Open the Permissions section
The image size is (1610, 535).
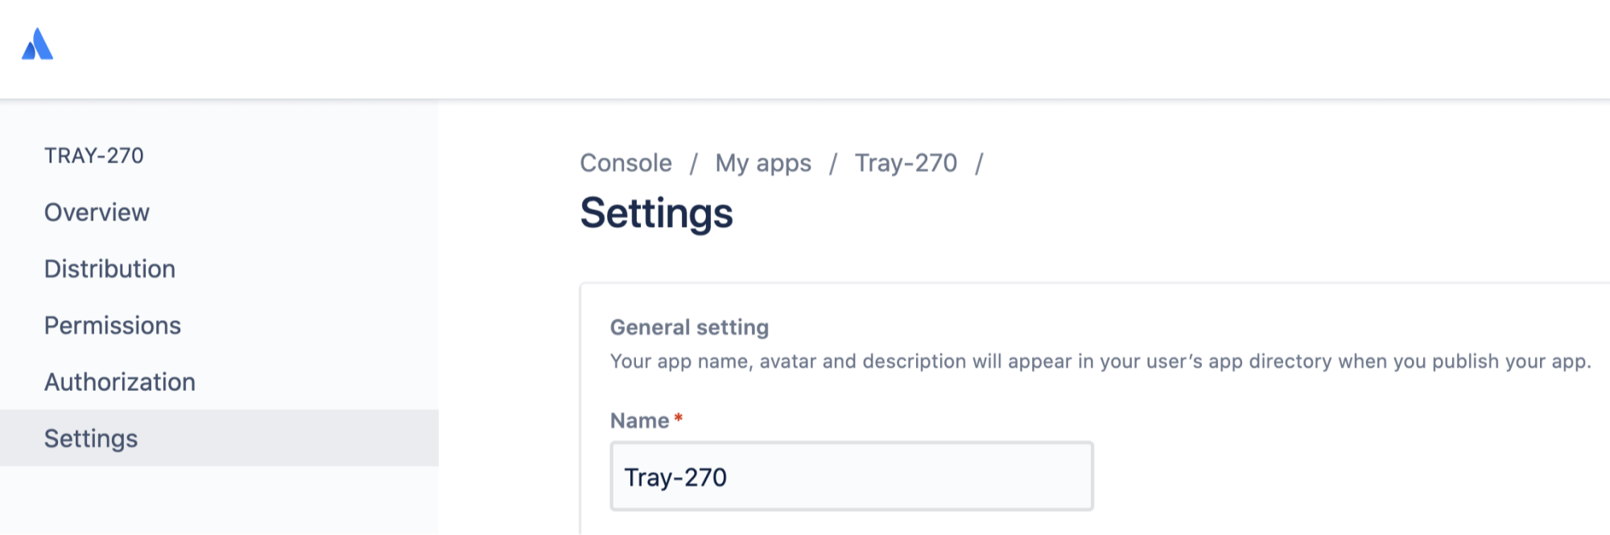(113, 325)
